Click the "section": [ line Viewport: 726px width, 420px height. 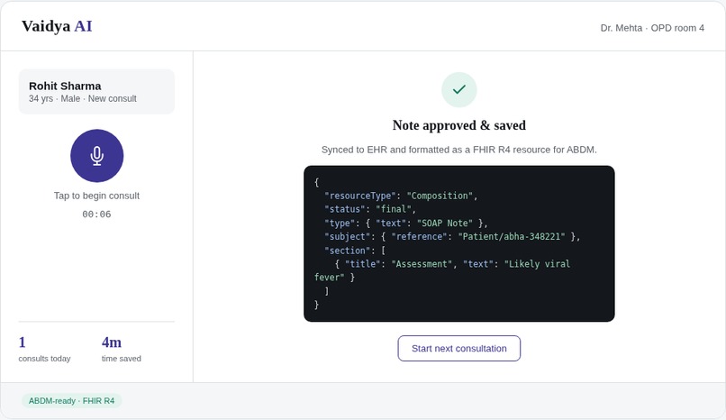tap(355, 251)
